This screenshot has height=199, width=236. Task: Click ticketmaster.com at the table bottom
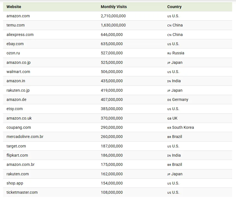22,192
